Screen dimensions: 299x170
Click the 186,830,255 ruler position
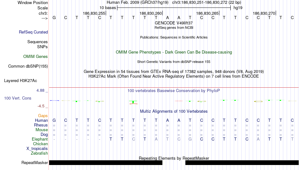coord(94,13)
